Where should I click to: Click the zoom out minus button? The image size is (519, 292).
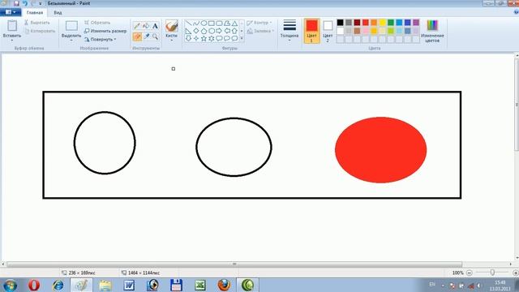click(x=470, y=273)
